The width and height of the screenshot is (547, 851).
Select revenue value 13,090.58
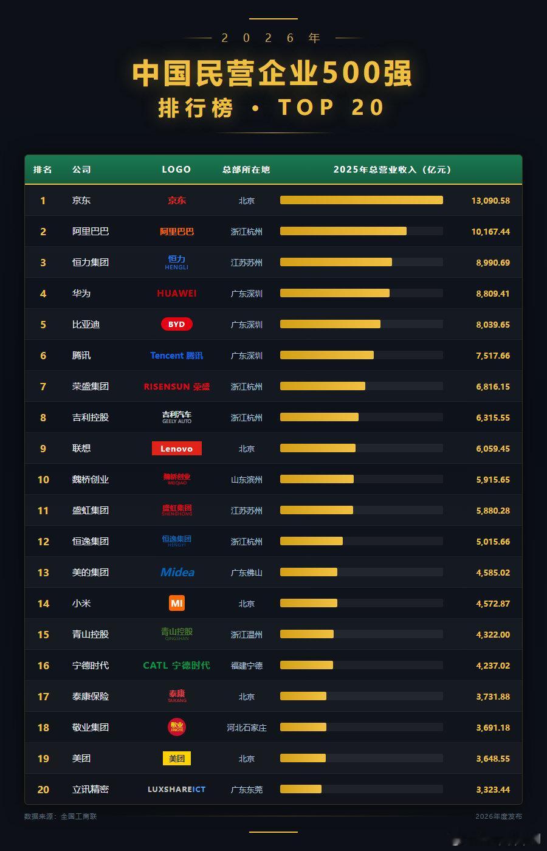[x=490, y=201]
